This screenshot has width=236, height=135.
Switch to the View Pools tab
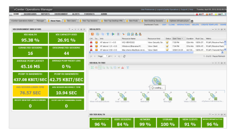[132, 21]
